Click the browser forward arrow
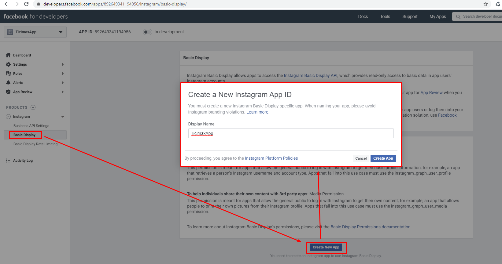502x264 pixels. [x=17, y=4]
